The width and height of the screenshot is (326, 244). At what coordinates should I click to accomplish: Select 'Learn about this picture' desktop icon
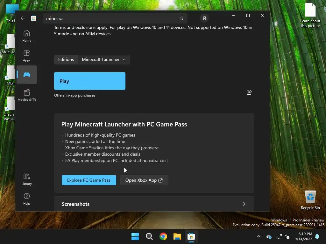click(x=310, y=15)
